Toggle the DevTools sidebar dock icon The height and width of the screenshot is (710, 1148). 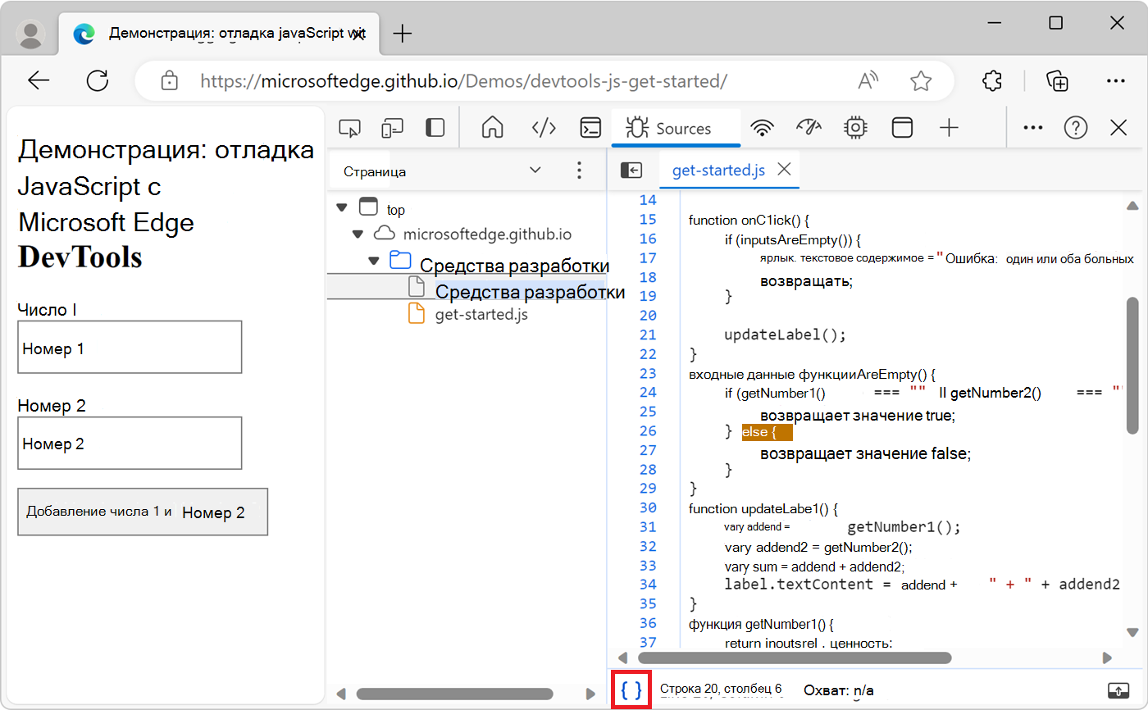coord(435,128)
